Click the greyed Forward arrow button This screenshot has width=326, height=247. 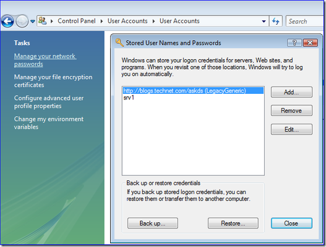(x=22, y=21)
